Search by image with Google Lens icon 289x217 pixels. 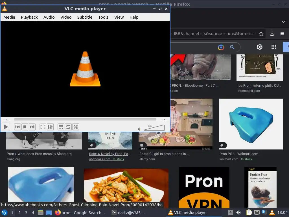click(221, 47)
